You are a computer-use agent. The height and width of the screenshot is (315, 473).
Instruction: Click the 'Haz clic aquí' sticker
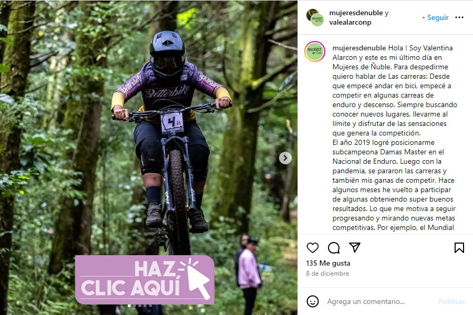coord(145,280)
